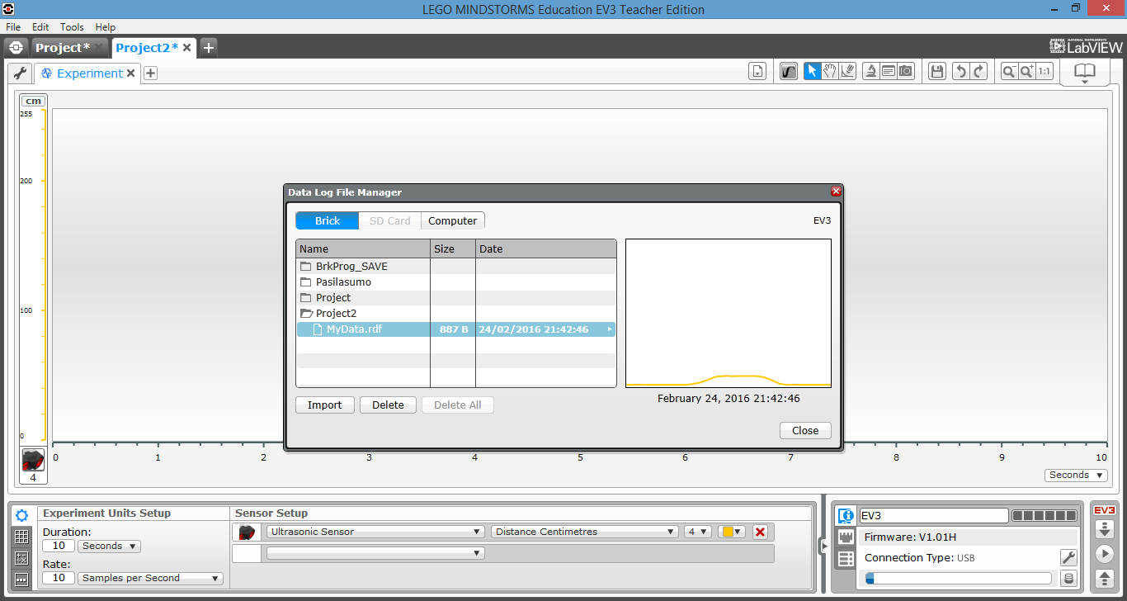Open the lobby home icon tab
This screenshot has width=1127, height=601.
pyautogui.click(x=17, y=48)
